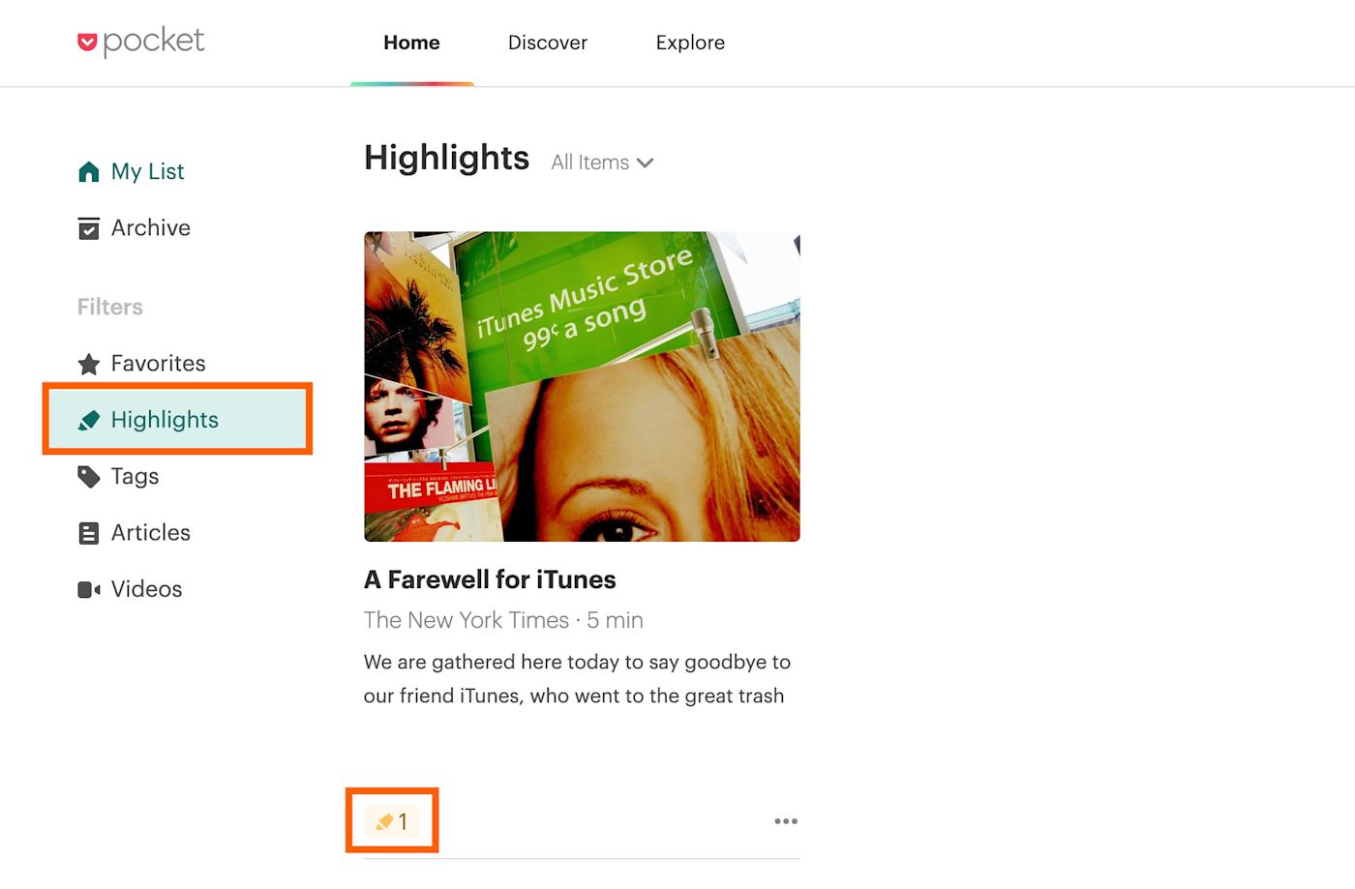Click The New York Times source text
The height and width of the screenshot is (889, 1355).
point(467,620)
